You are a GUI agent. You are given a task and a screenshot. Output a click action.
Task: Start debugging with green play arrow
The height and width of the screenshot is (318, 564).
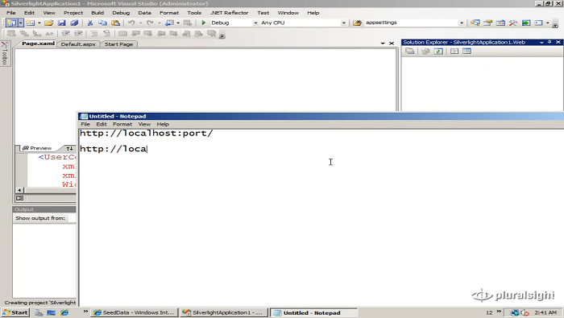(x=203, y=23)
